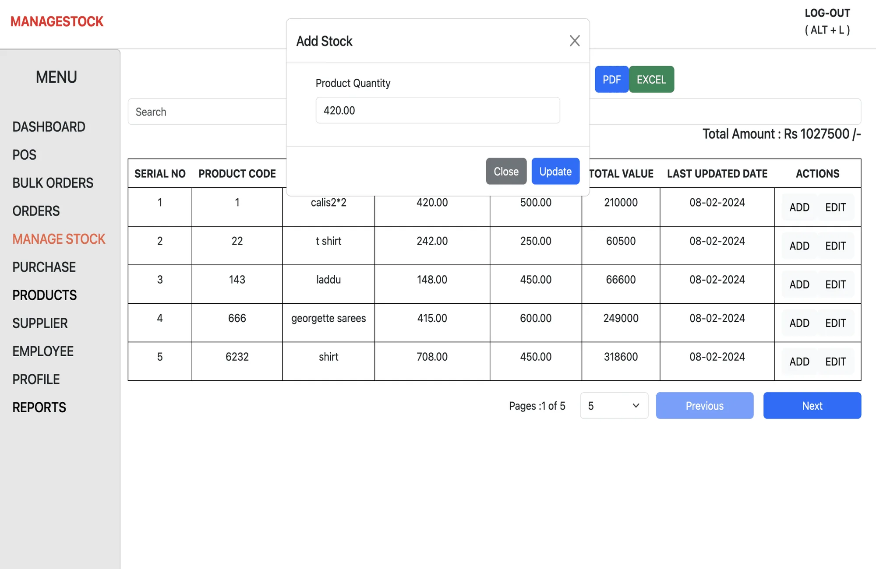Export the table to EXCEL
876x569 pixels.
click(x=651, y=79)
